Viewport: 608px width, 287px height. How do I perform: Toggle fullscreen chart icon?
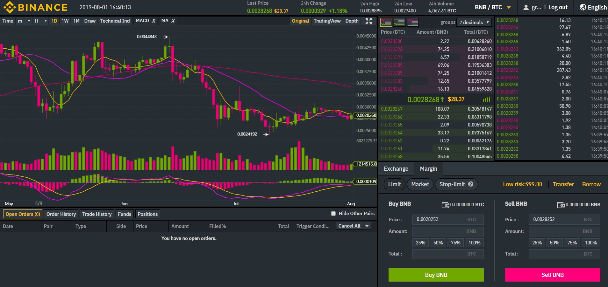pyautogui.click(x=368, y=21)
